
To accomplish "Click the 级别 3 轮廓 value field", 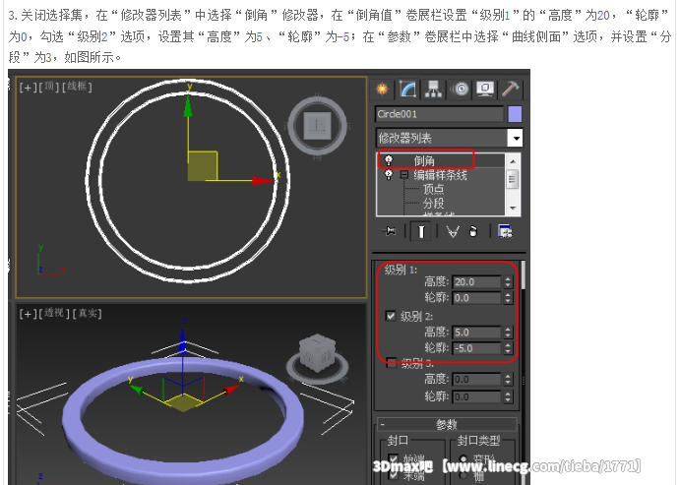I will click(476, 397).
